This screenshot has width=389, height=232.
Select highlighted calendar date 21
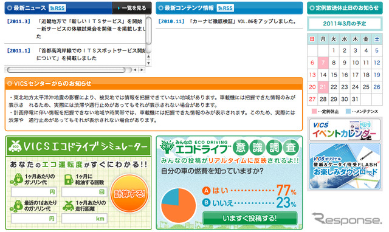pos(323,87)
